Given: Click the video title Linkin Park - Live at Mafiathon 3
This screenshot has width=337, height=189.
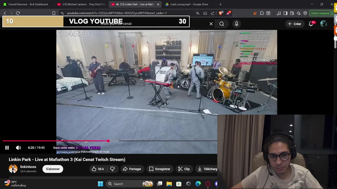Looking at the screenshot, I should [67, 160].
